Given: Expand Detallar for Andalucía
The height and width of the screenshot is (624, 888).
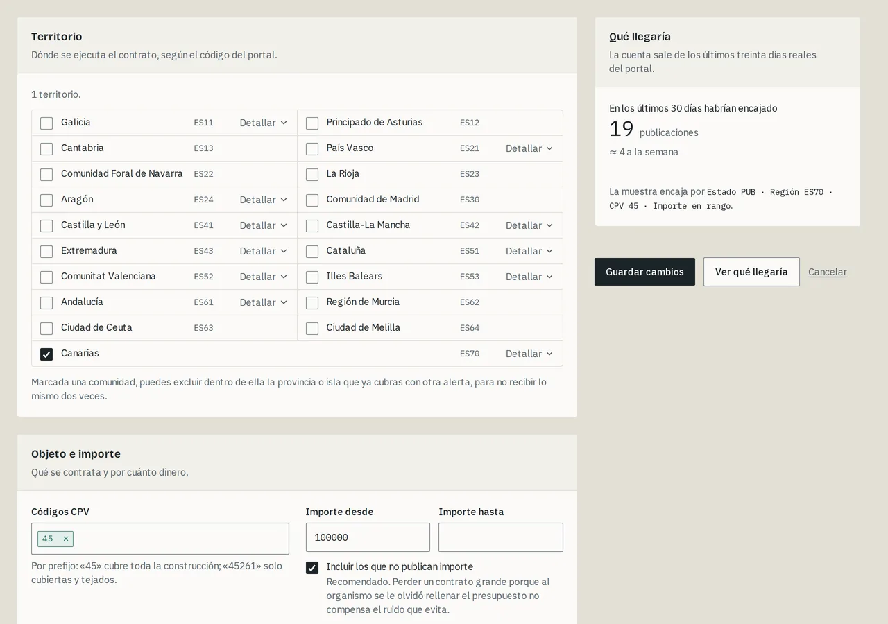Looking at the screenshot, I should point(264,302).
